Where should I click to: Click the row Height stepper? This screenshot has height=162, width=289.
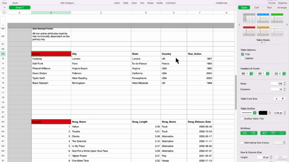pos(271,157)
